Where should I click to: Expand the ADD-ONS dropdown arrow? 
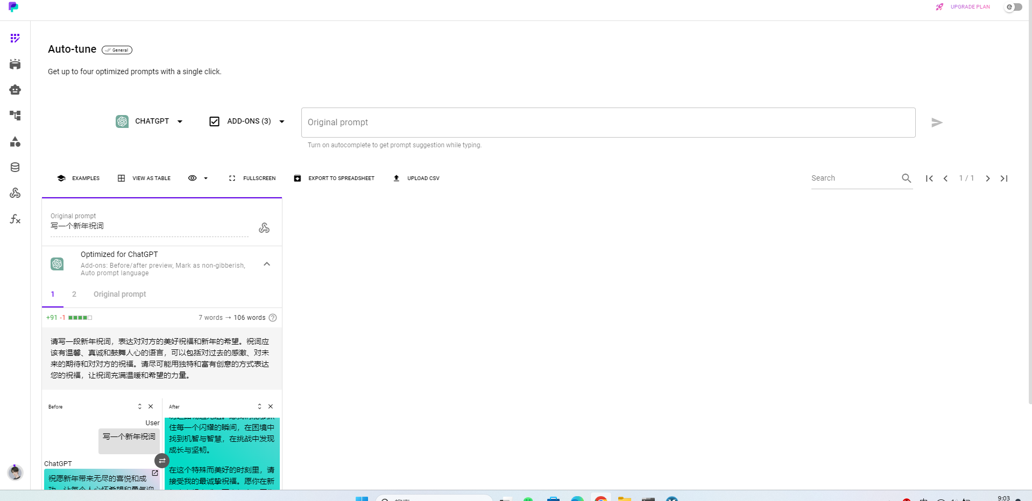pyautogui.click(x=282, y=121)
